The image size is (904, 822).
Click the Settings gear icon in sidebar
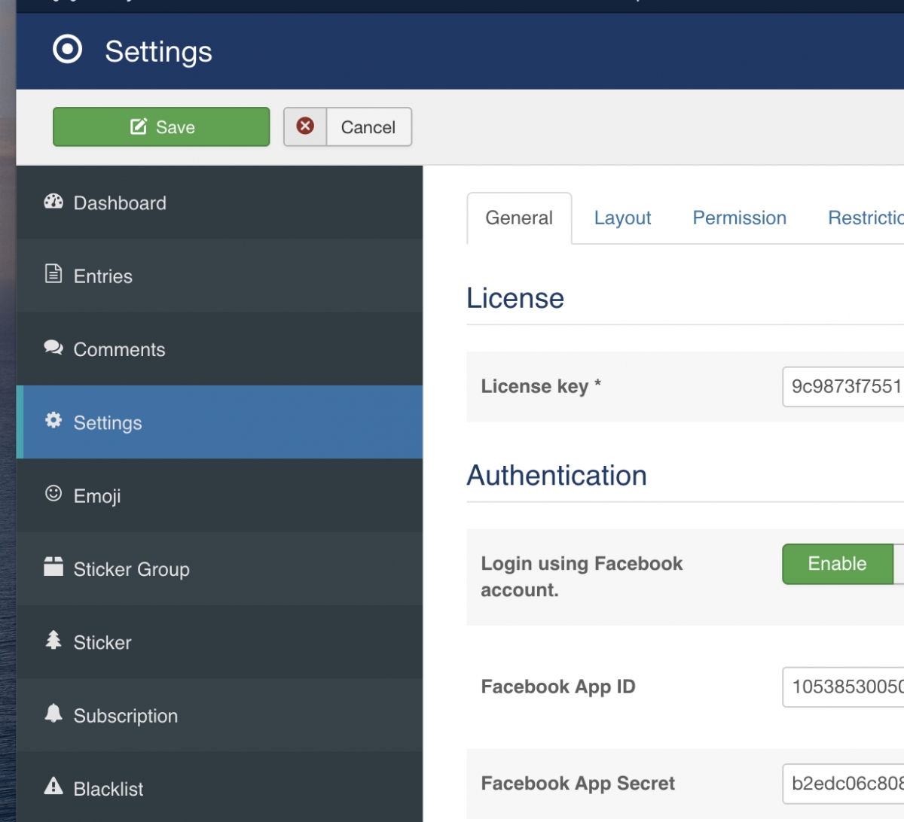coord(53,420)
